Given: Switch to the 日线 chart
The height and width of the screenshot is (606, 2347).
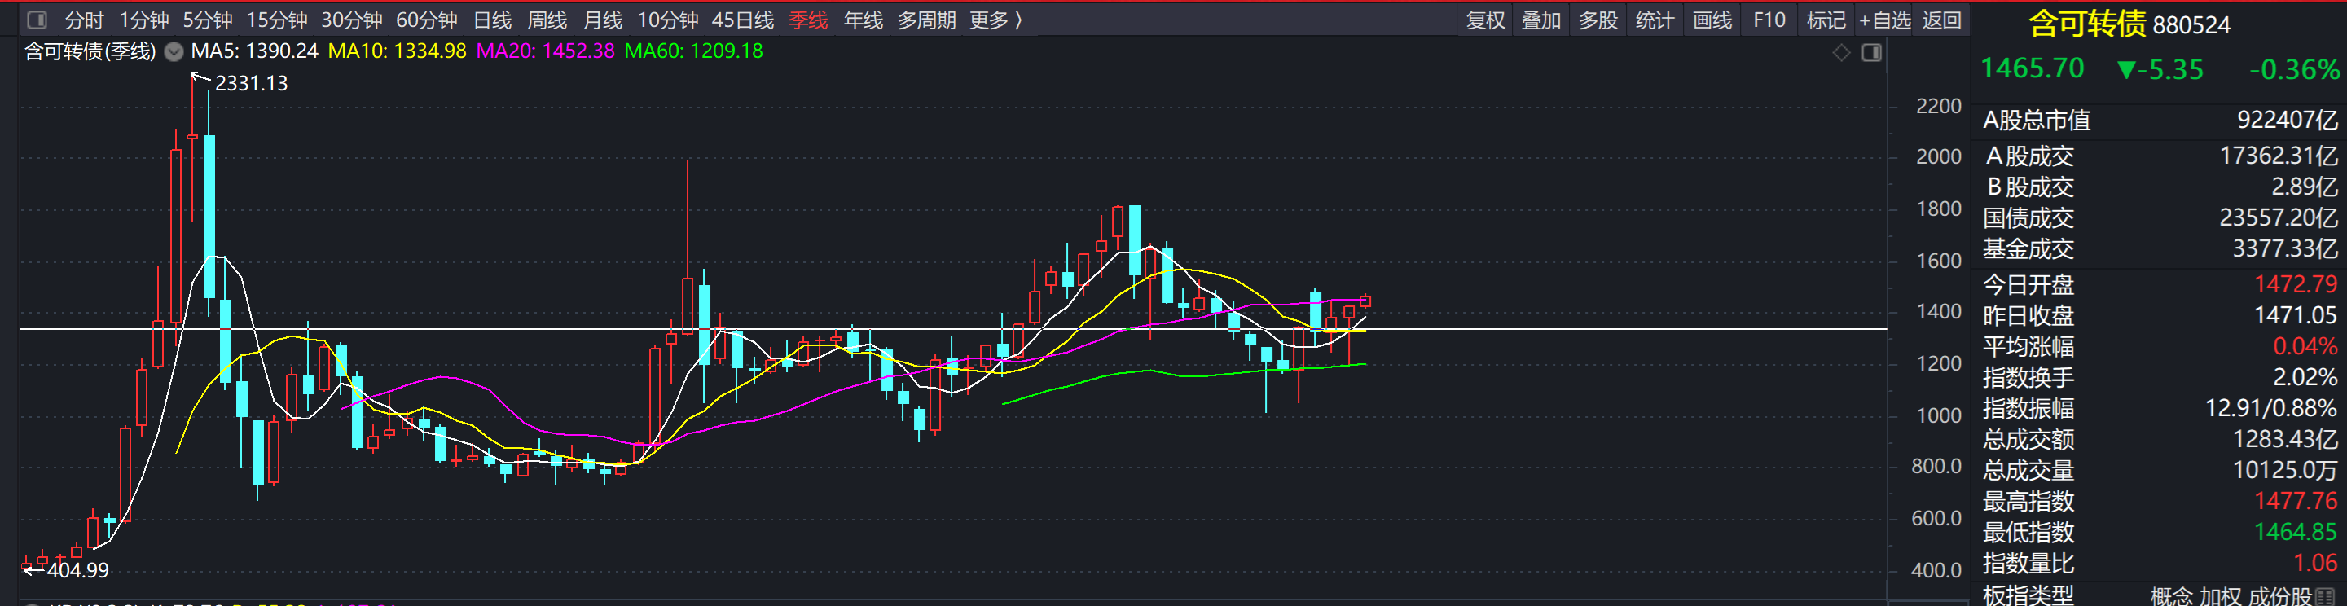Looking at the screenshot, I should 493,20.
